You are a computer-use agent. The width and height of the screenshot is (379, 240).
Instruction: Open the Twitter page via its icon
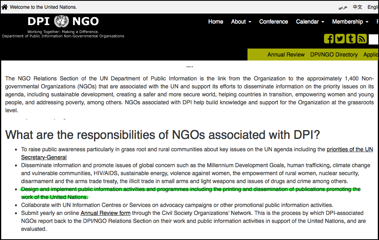click(340, 39)
